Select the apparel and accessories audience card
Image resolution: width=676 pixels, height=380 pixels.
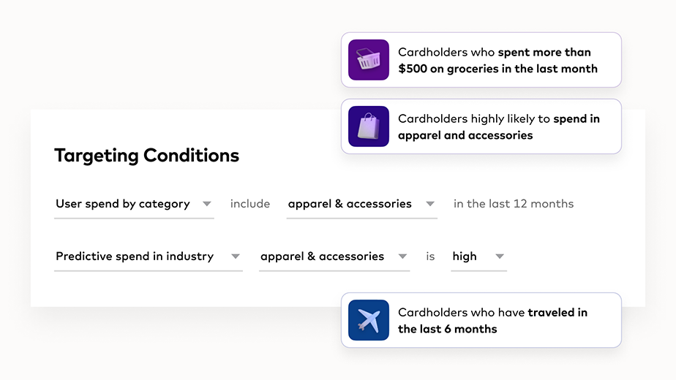point(481,126)
